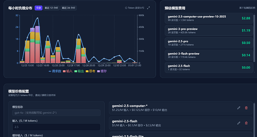The width and height of the screenshot is (257, 137).
Task: Select the gemini-3-pro-preview cost card
Action: pyautogui.click(x=209, y=30)
